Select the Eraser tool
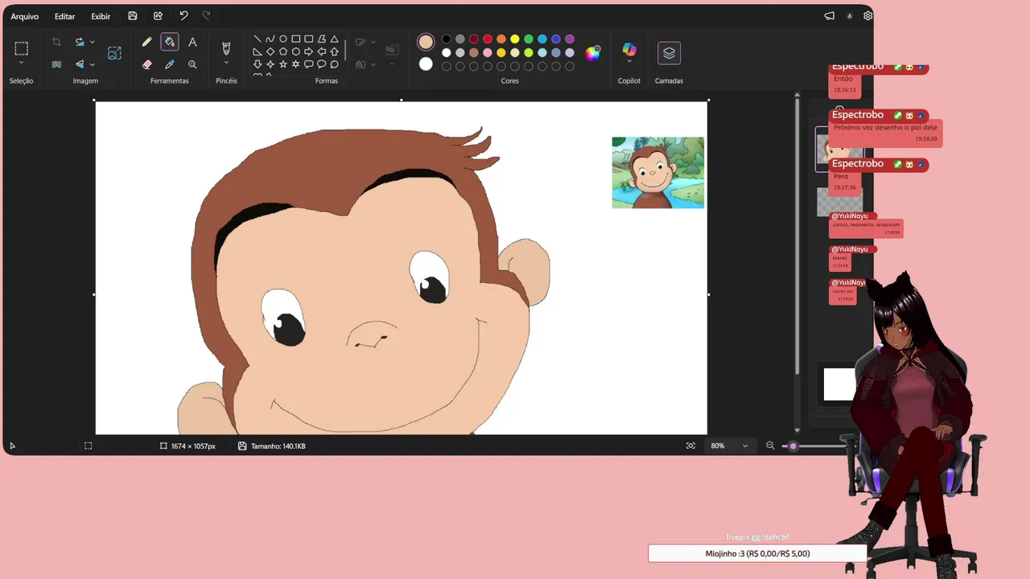 click(x=146, y=64)
